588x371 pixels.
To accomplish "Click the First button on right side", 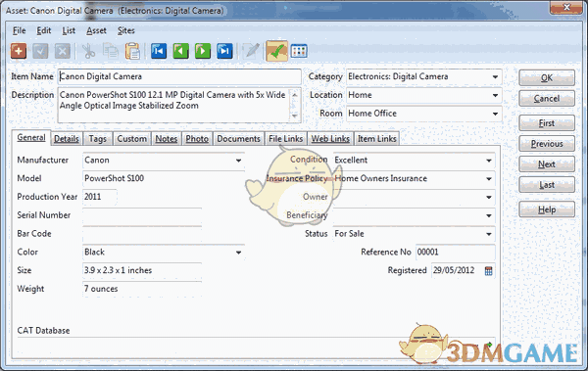I will (547, 123).
